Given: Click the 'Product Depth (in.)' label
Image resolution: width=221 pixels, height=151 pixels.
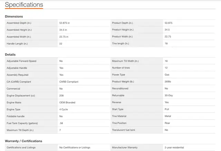Looking at the screenshot, I should point(123,23).
